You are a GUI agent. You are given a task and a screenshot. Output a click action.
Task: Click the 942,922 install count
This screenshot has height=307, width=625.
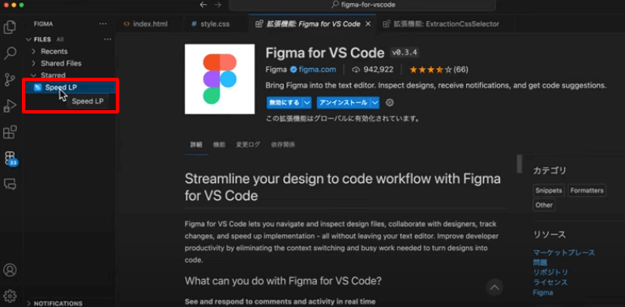click(x=372, y=70)
